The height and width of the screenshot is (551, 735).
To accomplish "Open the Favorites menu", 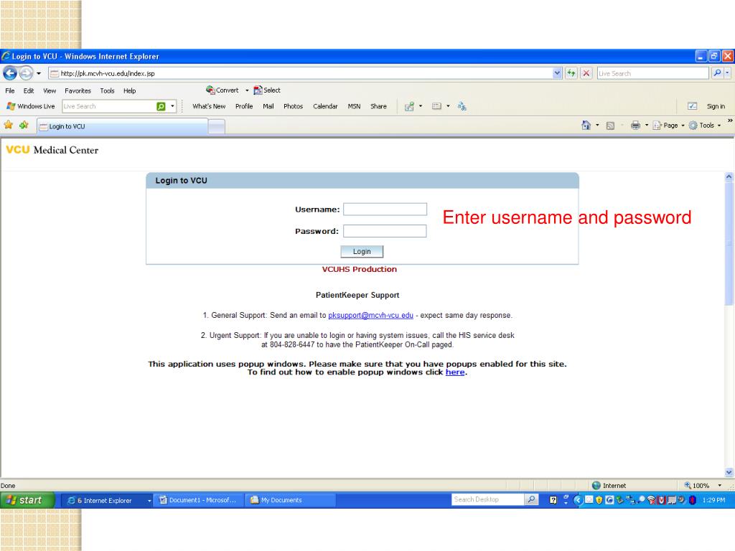I will point(78,91).
